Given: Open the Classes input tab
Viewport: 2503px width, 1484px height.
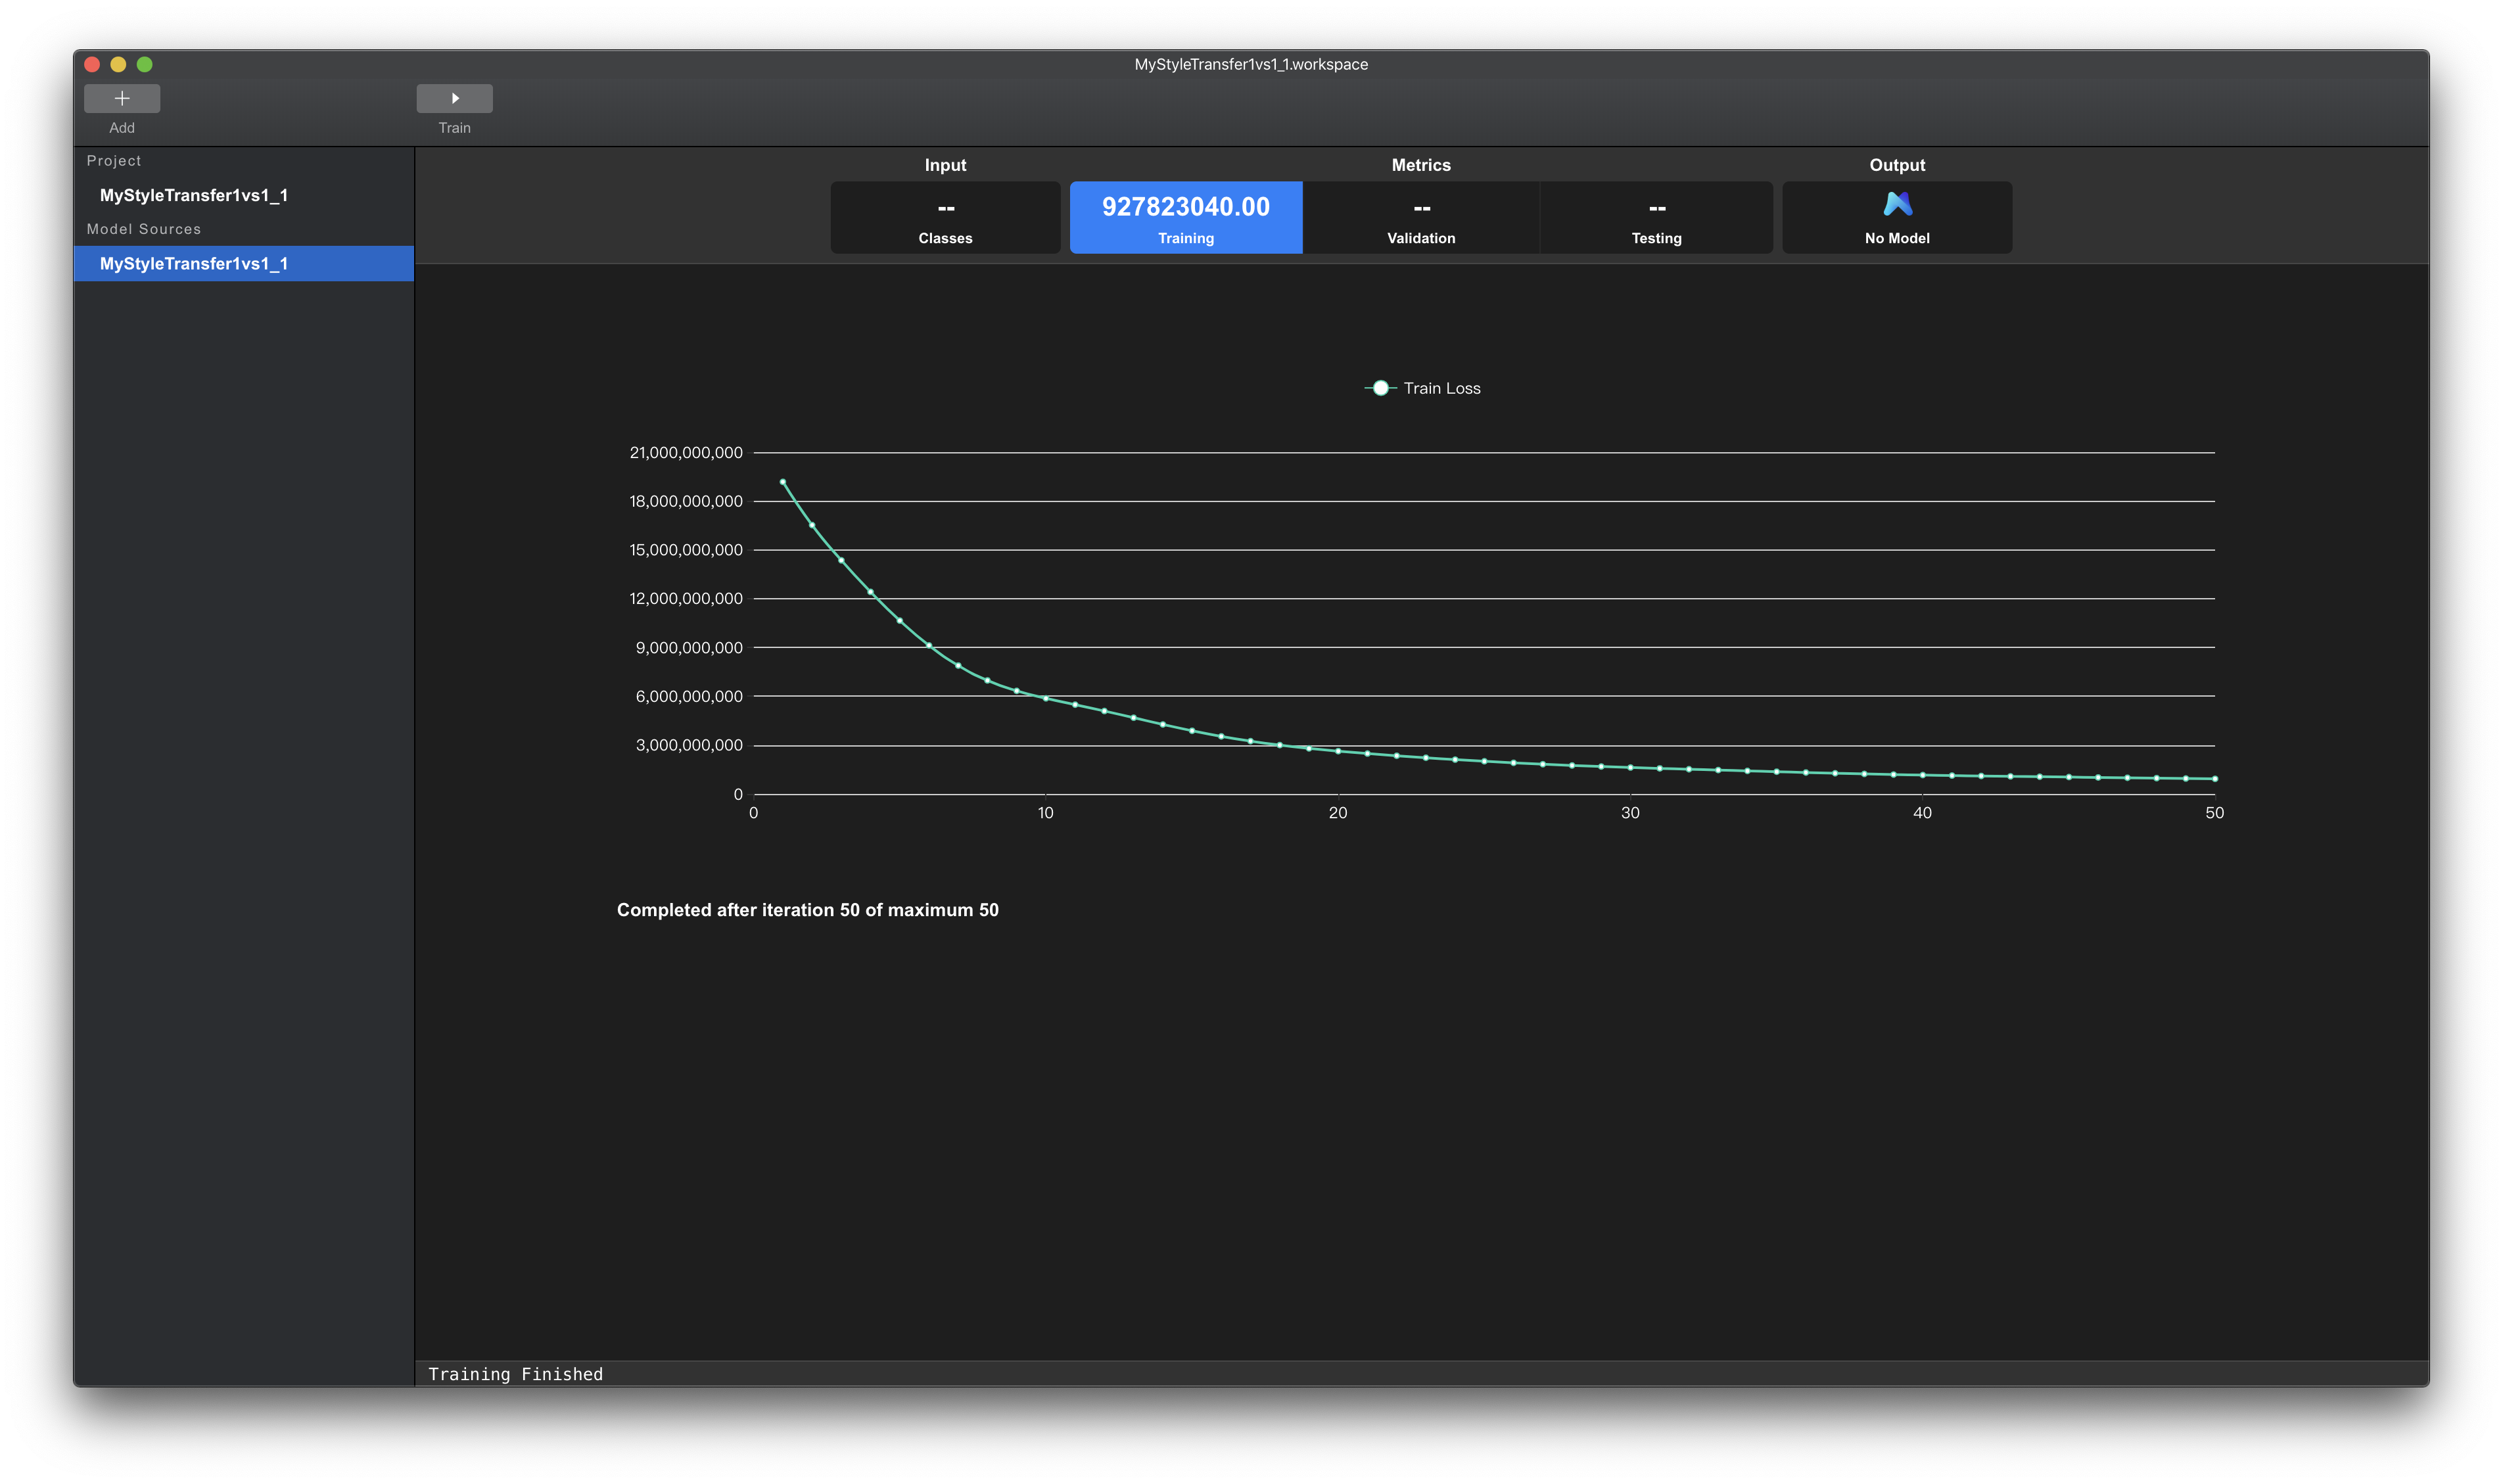Looking at the screenshot, I should (x=945, y=218).
